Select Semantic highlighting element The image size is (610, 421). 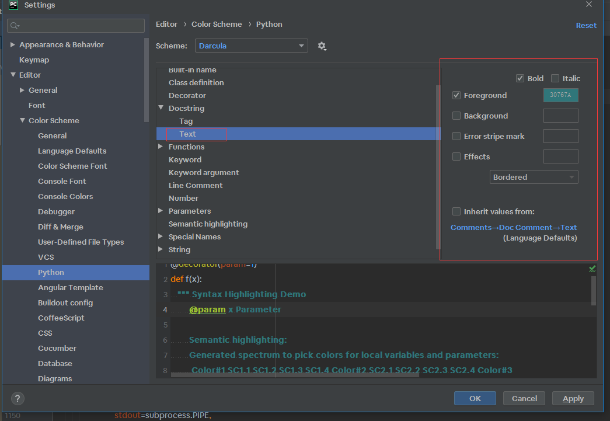click(x=208, y=224)
